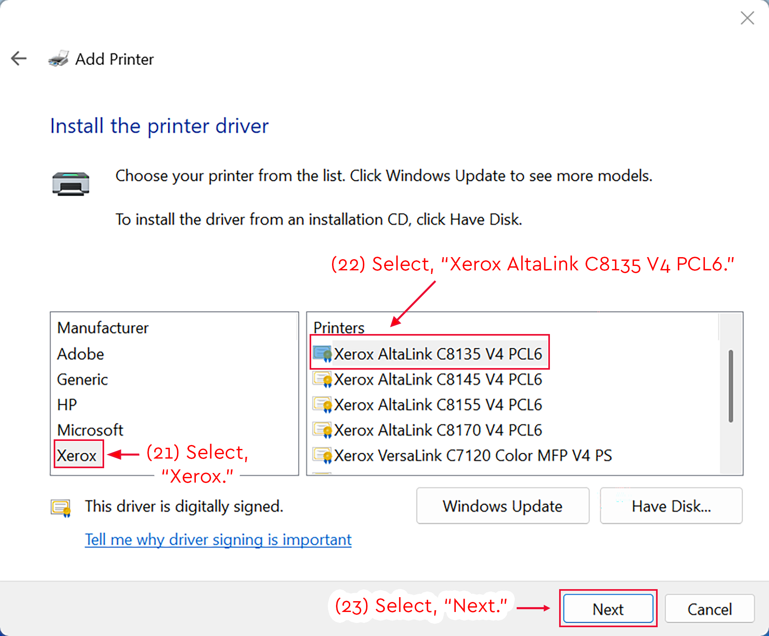Click the digitally signed certificate icon
The width and height of the screenshot is (769, 636).
tap(61, 508)
